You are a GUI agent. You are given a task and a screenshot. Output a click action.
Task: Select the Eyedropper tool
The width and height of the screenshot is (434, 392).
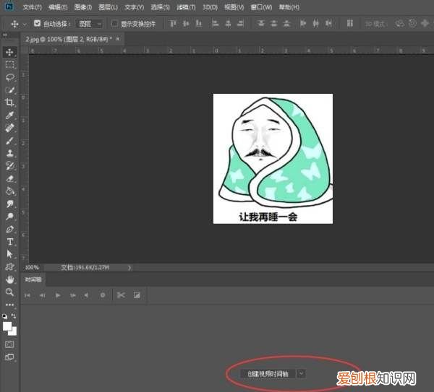click(x=9, y=116)
